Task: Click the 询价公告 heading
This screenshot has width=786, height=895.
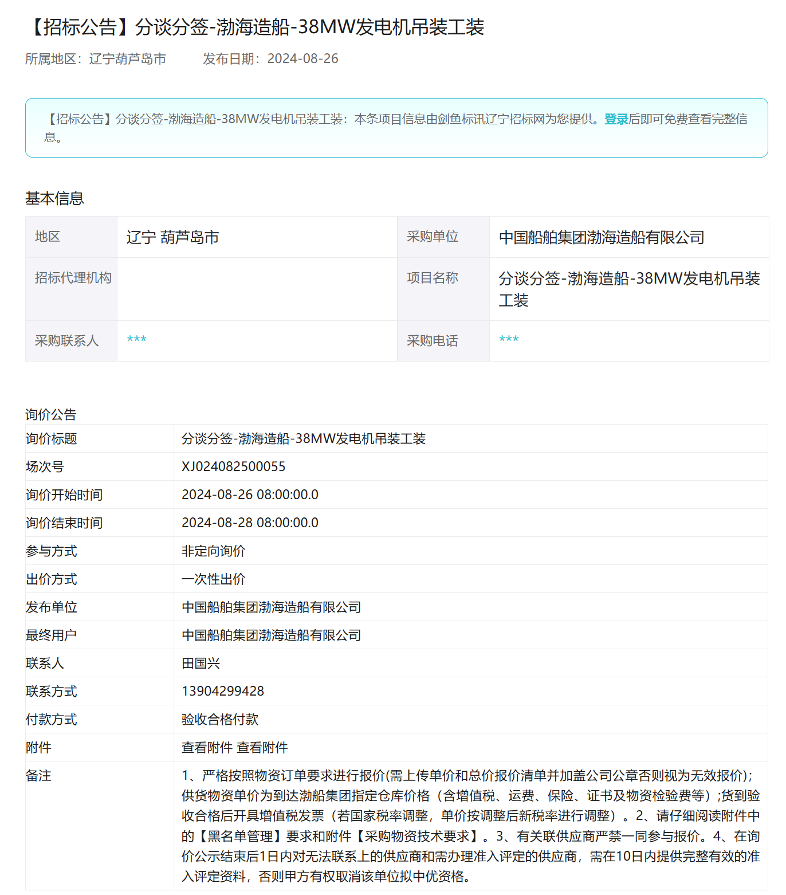Action: click(51, 414)
